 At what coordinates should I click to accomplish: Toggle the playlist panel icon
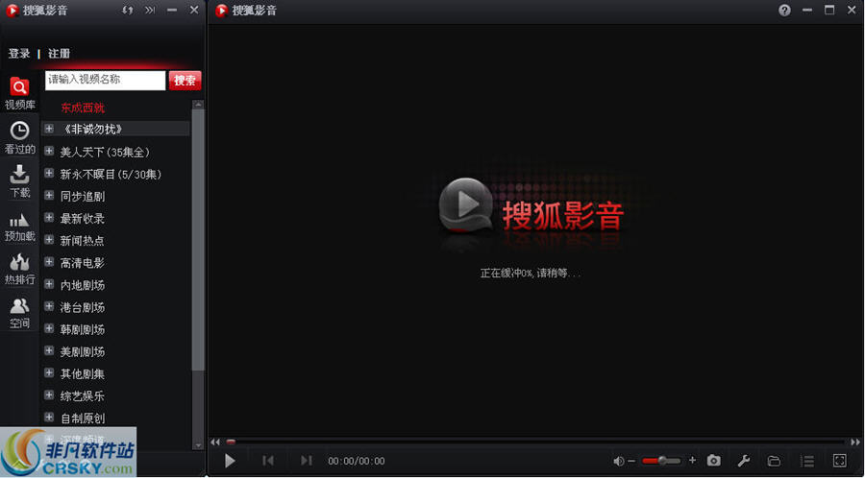807,461
